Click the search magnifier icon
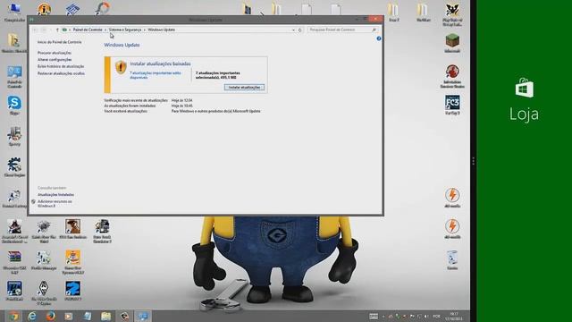 pos(374,30)
